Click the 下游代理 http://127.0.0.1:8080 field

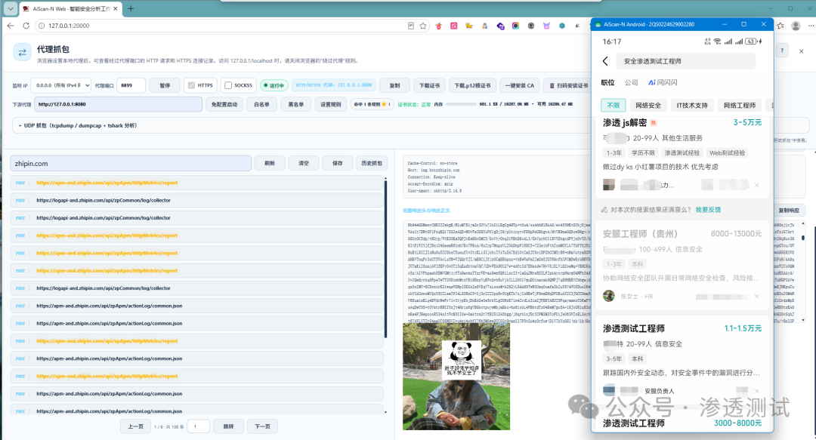pos(118,104)
